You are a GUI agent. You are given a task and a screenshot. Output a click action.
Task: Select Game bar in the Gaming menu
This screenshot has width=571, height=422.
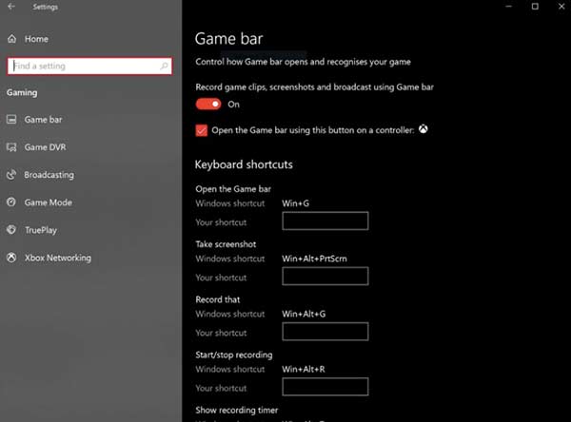(43, 120)
